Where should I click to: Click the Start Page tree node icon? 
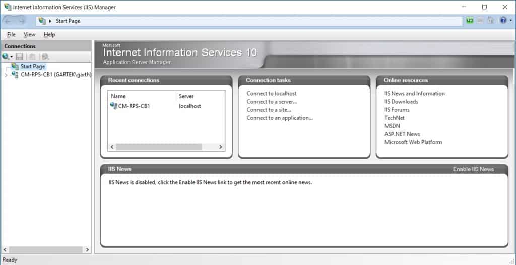tap(15, 67)
